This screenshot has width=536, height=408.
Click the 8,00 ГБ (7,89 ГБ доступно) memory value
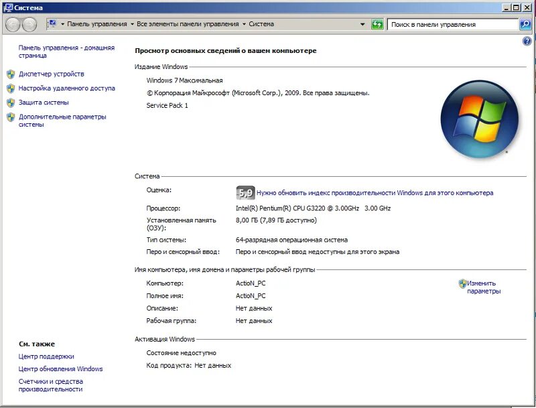pyautogui.click(x=276, y=220)
